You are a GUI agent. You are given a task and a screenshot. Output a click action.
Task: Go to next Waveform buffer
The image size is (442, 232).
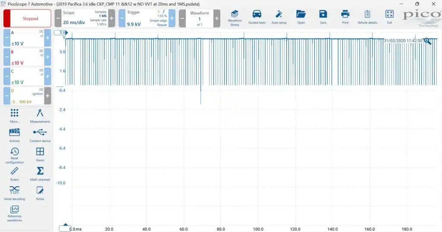click(x=217, y=18)
